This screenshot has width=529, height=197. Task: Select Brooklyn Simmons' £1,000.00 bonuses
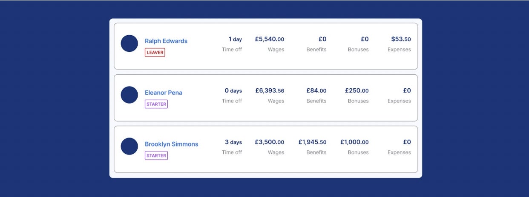coord(354,142)
